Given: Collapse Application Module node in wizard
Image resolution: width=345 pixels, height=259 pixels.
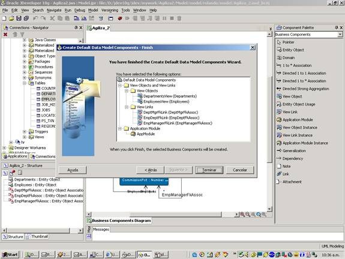Looking at the screenshot, I should pos(120,129).
